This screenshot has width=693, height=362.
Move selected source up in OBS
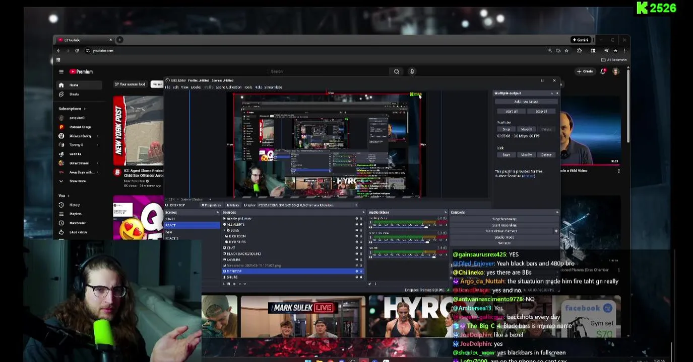(x=240, y=284)
